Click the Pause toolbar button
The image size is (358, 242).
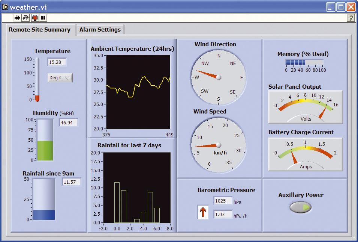(43, 18)
